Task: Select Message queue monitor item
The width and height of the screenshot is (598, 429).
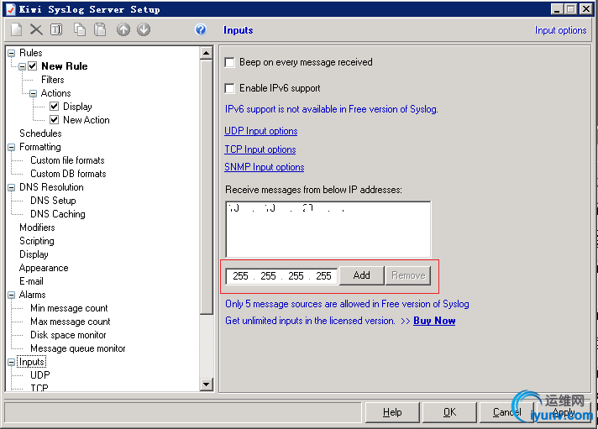Action: 78,348
